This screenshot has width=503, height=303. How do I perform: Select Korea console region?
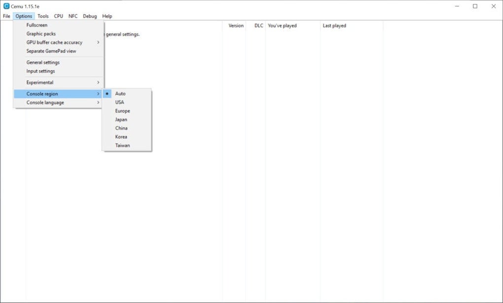click(x=127, y=136)
